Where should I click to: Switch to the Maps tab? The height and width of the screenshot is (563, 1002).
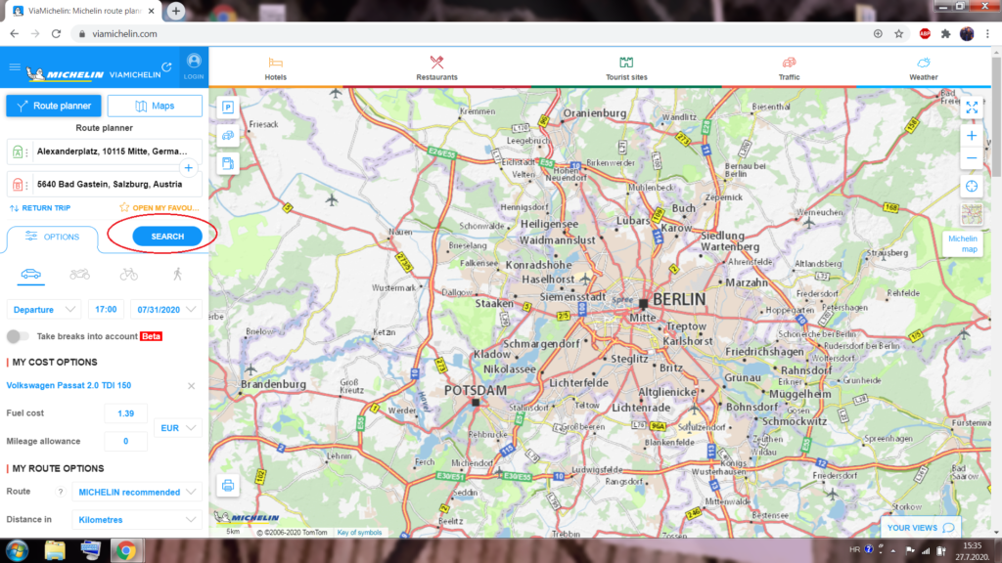(x=155, y=106)
